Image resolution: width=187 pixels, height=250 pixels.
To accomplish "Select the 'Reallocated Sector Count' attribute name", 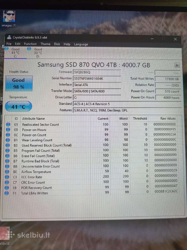I will [40, 124].
